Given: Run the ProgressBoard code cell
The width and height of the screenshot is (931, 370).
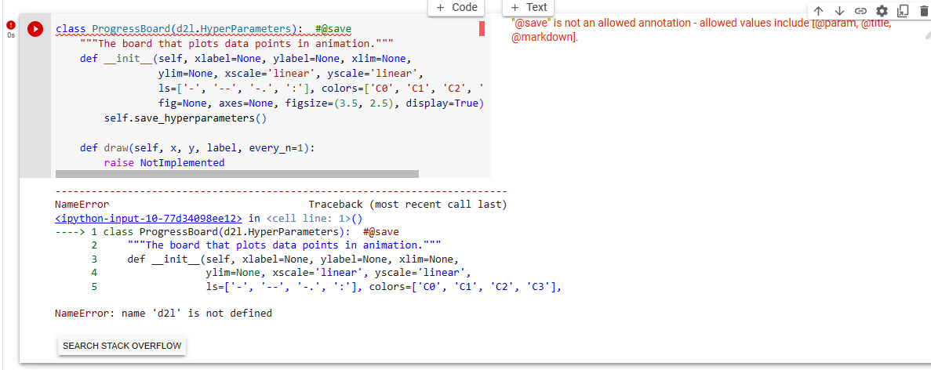Looking at the screenshot, I should 35,28.
